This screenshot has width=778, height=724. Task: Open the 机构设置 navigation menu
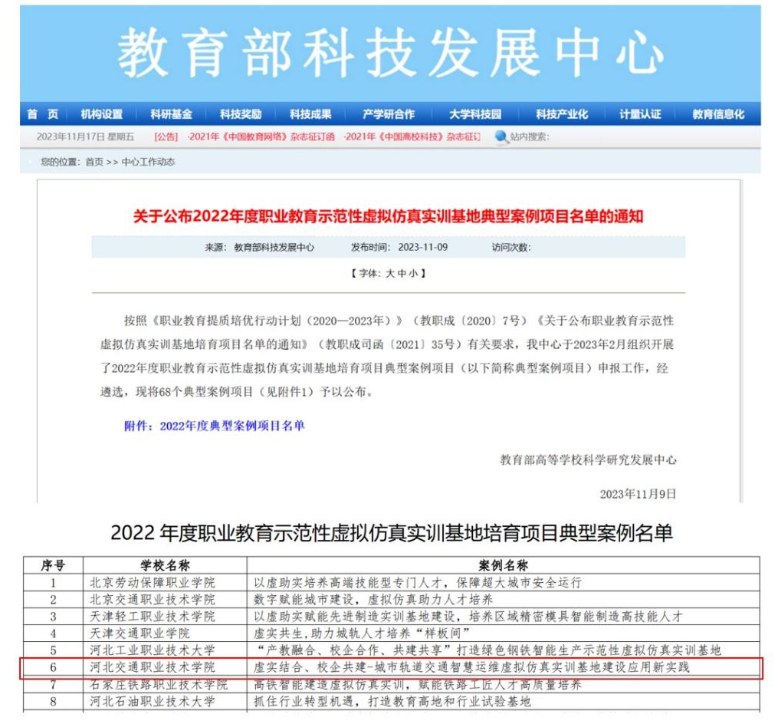click(x=102, y=114)
